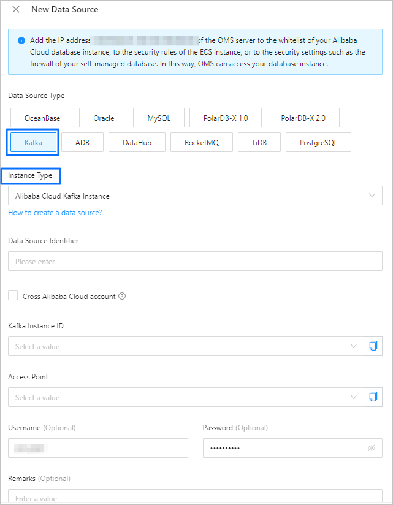
Task: Close the New Data Source panel
Action: [x=16, y=9]
